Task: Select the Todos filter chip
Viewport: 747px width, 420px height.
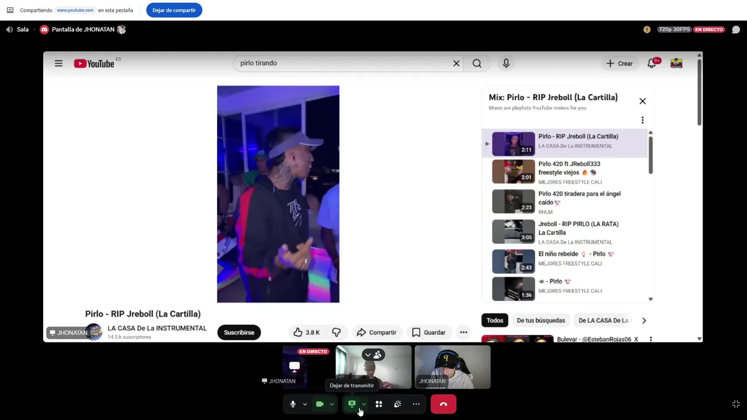Action: coord(495,320)
